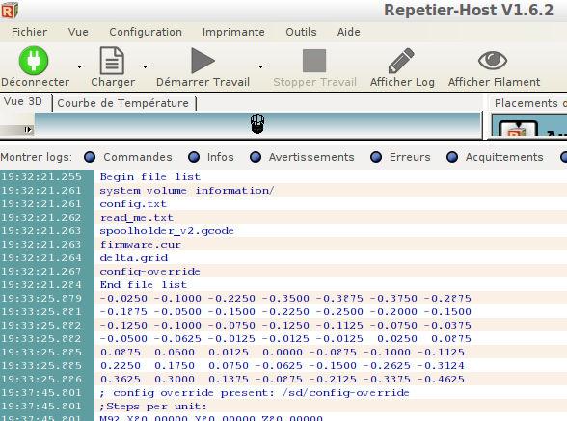Click the arrow icon left of 3D view strip
Screen dimensions: 567x421
pos(28,129)
